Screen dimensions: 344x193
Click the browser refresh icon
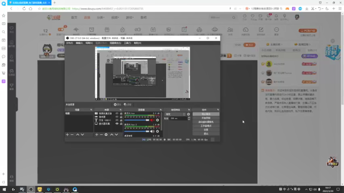pyautogui.click(x=24, y=9)
